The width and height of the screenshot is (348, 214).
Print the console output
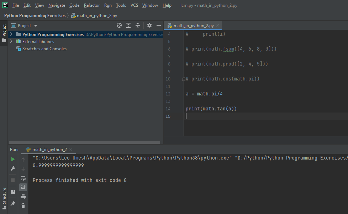click(23, 197)
